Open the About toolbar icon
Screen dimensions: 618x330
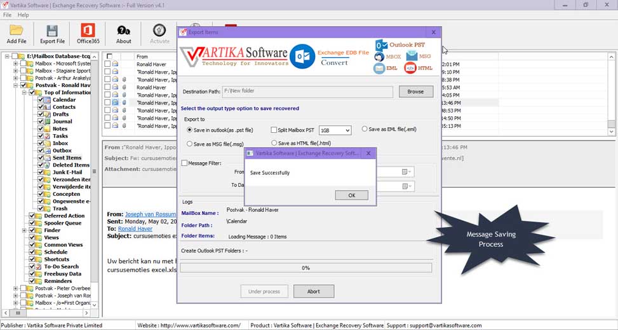tap(123, 31)
